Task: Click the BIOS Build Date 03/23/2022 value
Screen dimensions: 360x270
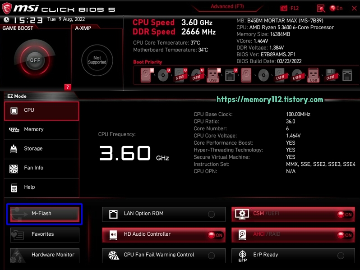Action: 289,61
